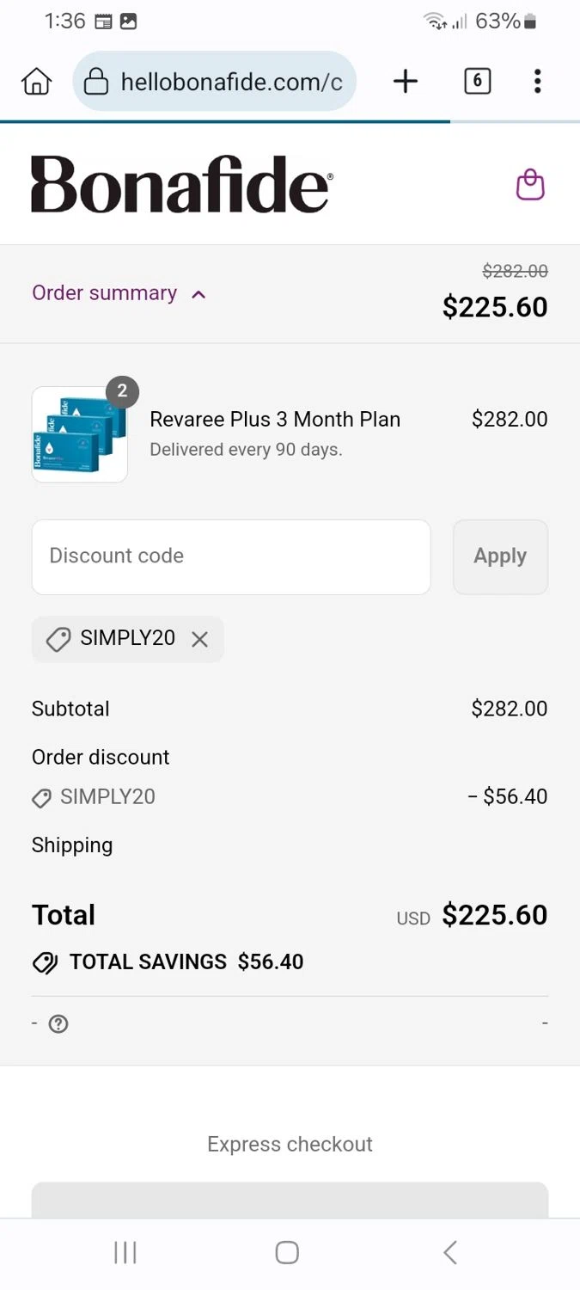Tap the Bonafide logo
580x1290 pixels.
pyautogui.click(x=181, y=184)
